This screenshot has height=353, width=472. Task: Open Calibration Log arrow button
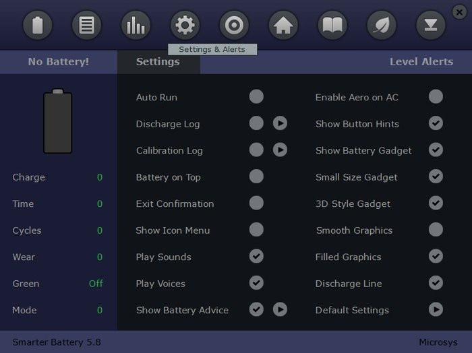point(280,150)
